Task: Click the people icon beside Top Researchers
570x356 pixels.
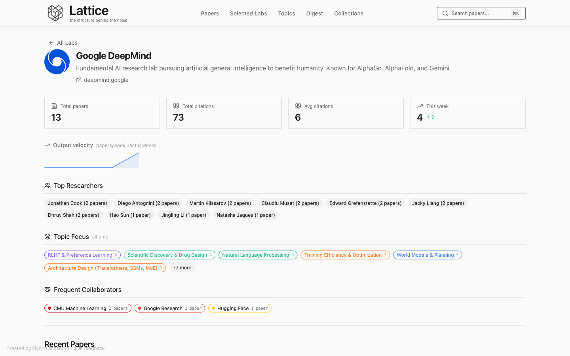Action: click(x=47, y=185)
